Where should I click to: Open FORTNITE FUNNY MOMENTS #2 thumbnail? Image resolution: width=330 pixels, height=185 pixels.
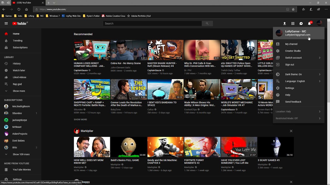click(x=202, y=147)
